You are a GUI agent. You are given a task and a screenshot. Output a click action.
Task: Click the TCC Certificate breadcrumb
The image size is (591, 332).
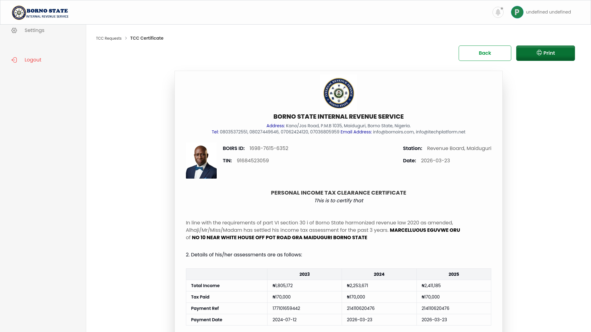pos(147,38)
